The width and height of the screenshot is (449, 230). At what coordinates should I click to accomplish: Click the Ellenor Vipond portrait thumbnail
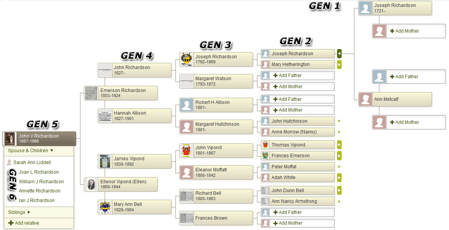point(91,184)
